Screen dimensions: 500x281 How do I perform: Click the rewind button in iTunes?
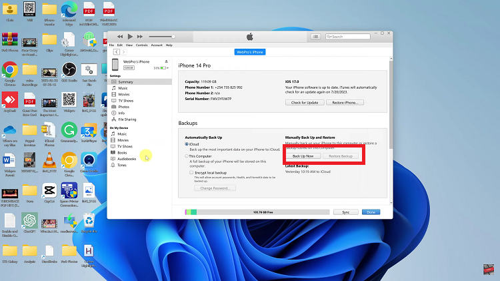point(120,37)
